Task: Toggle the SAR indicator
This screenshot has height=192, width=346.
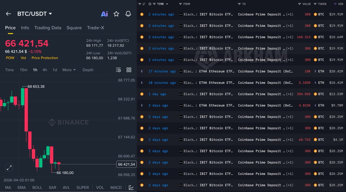Action: [x=52, y=187]
